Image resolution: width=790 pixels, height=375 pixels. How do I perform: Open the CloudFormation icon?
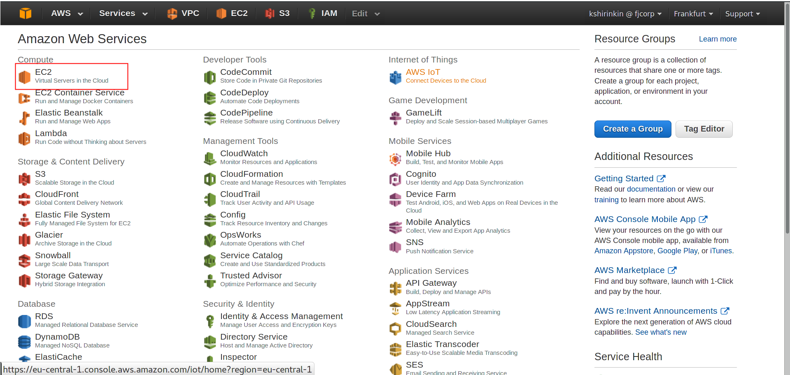tap(210, 179)
